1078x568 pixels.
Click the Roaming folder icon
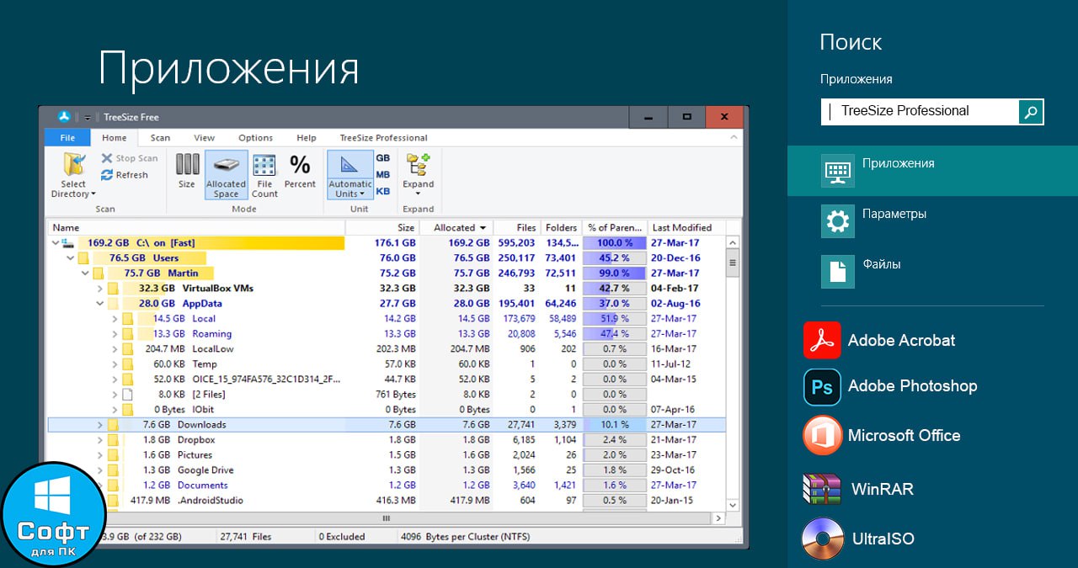[x=128, y=334]
